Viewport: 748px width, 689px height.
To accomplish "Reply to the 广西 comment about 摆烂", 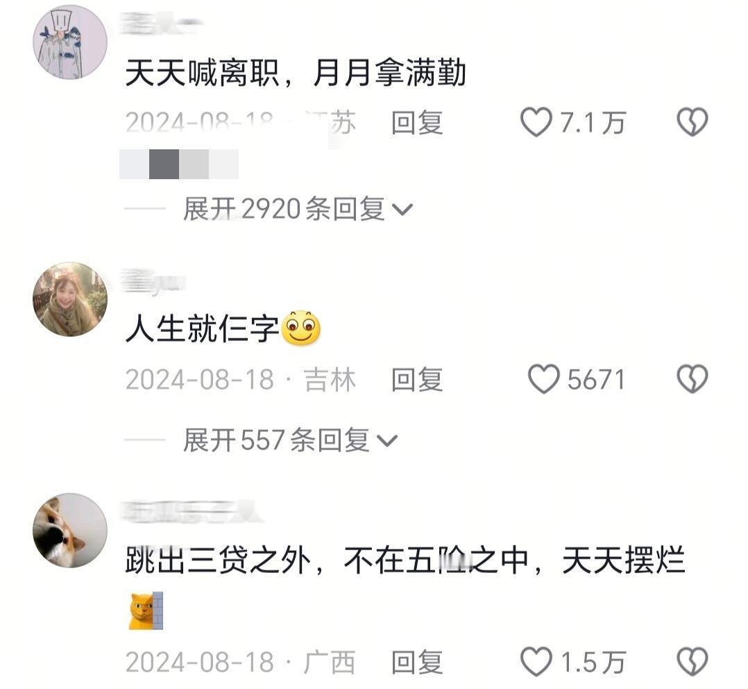I will pos(417,663).
